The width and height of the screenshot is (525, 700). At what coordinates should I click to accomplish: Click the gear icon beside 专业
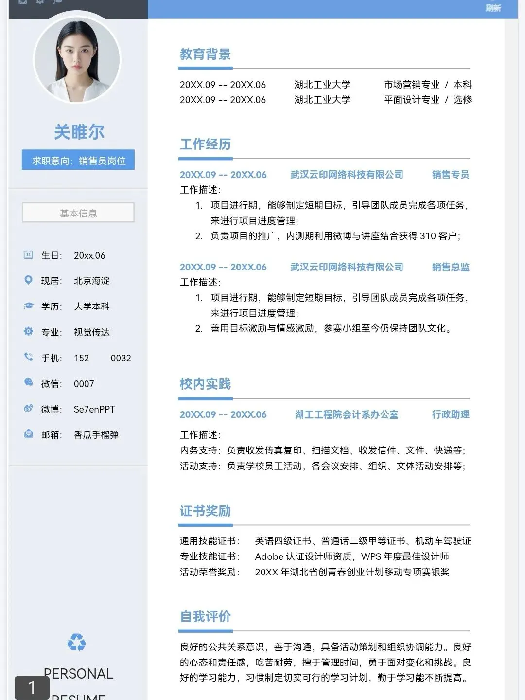pos(28,331)
